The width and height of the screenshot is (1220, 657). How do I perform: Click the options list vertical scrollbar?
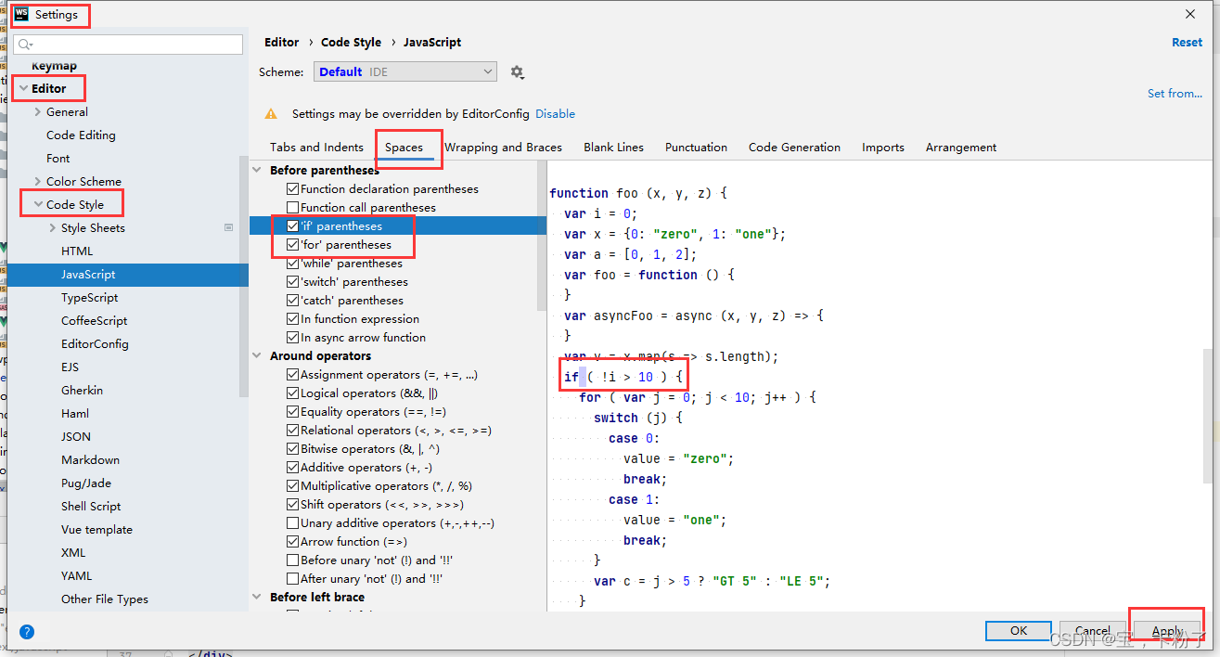coord(542,237)
